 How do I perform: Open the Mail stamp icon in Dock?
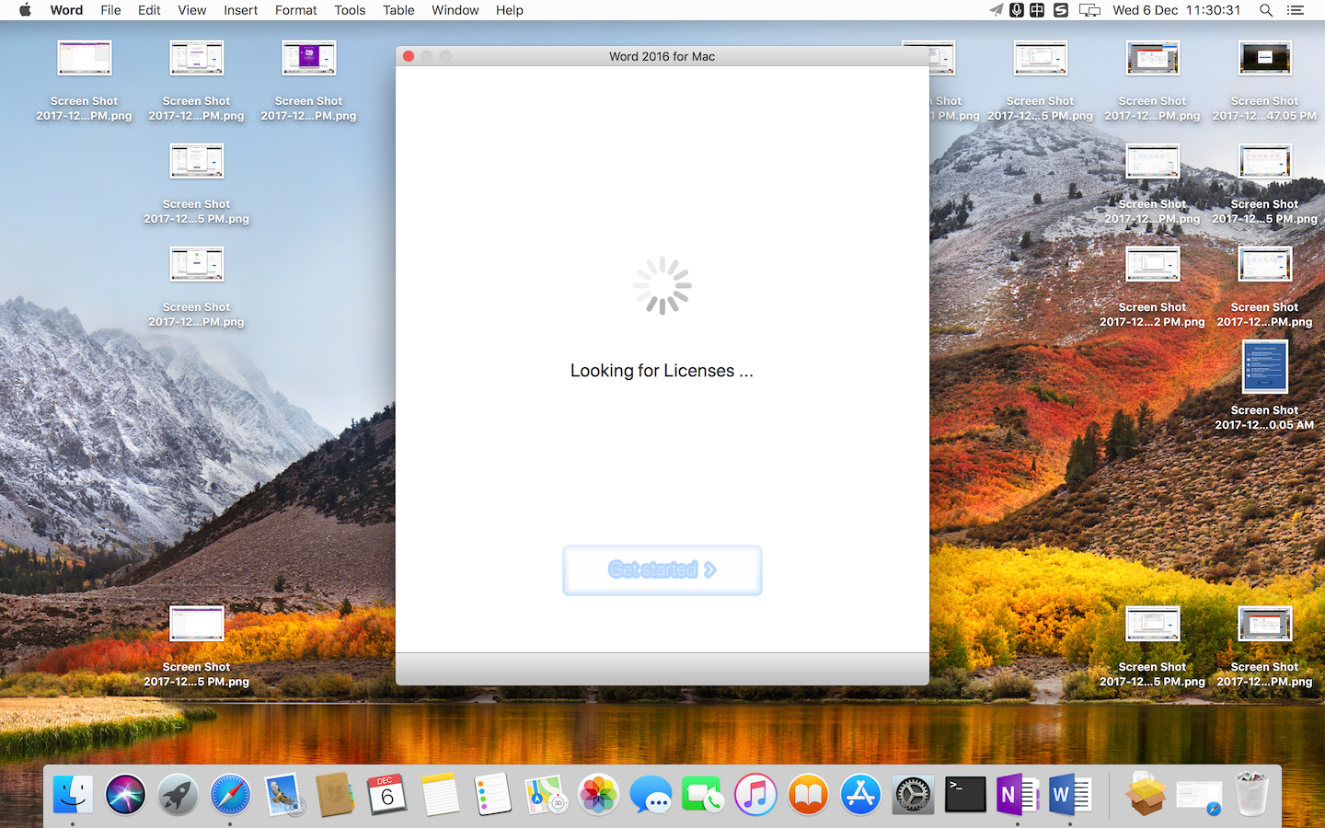[x=282, y=795]
